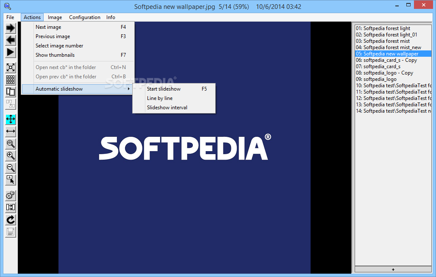The width and height of the screenshot is (436, 277).
Task: Click the double-page view icon
Action: [x=11, y=92]
